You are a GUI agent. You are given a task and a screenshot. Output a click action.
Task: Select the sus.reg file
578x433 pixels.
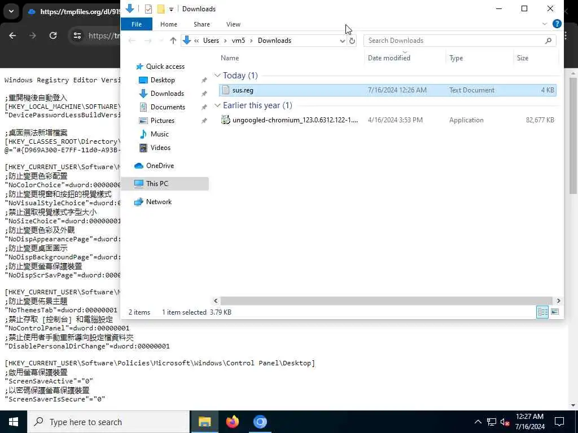click(387, 90)
